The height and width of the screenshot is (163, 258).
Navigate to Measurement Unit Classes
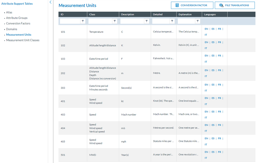point(23,40)
